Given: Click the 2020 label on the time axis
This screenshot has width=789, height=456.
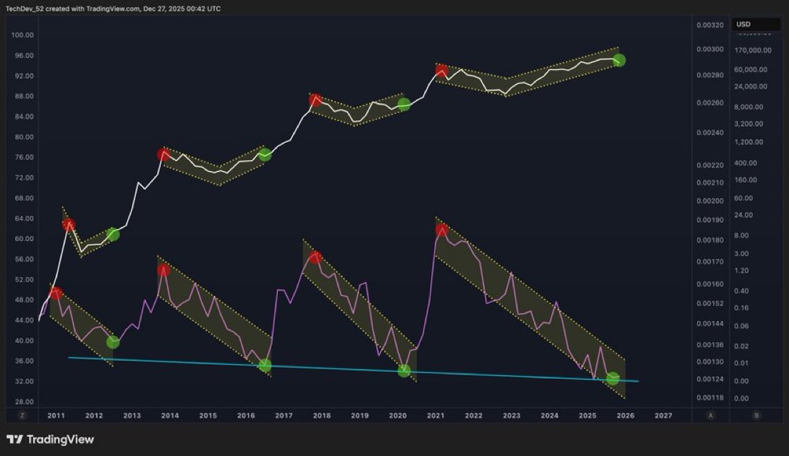Looking at the screenshot, I should click(x=398, y=416).
